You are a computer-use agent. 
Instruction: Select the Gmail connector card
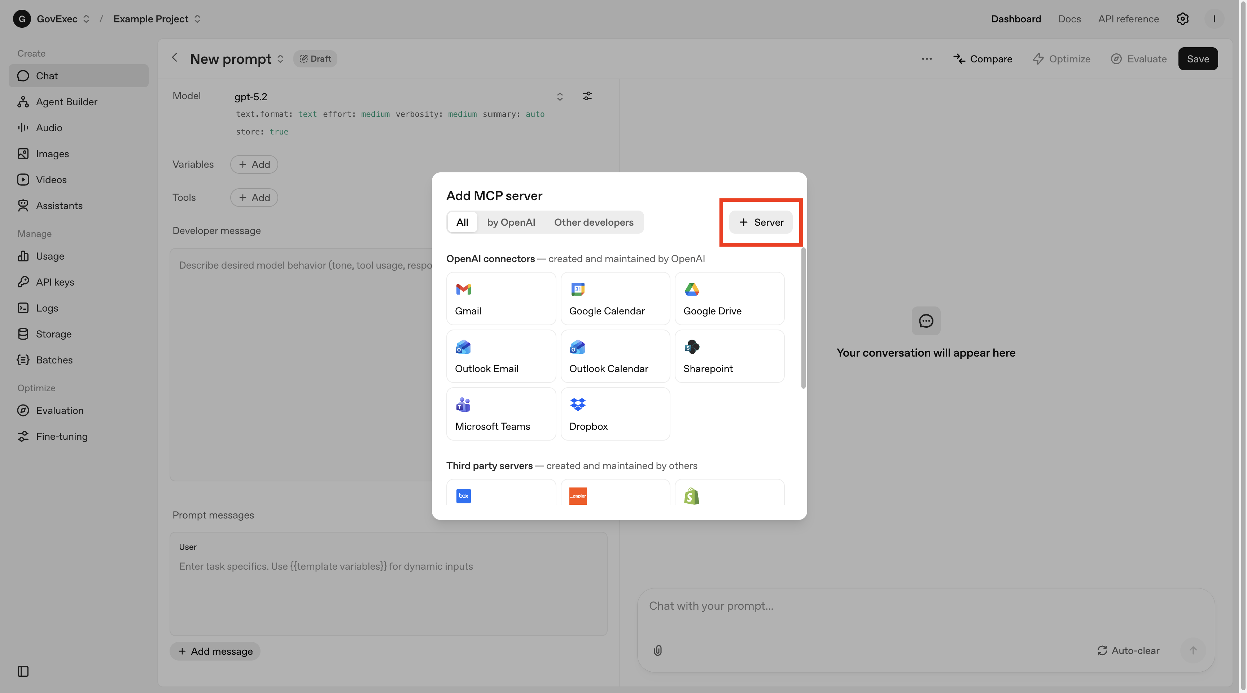[x=500, y=299]
